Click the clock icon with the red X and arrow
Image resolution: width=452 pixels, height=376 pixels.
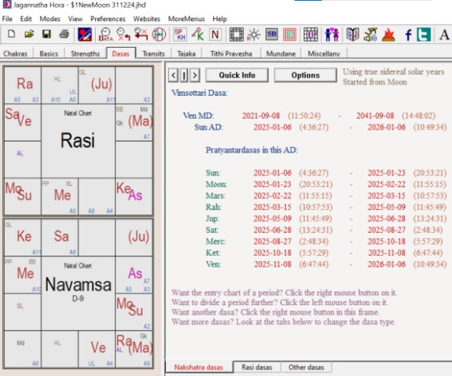(x=123, y=35)
